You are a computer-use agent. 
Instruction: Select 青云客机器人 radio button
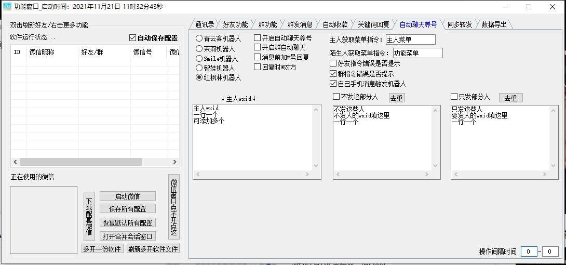(x=199, y=38)
